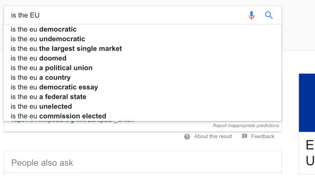315x177 pixels.
Task: Click the 'People also ask' section header
Action: [x=42, y=163]
